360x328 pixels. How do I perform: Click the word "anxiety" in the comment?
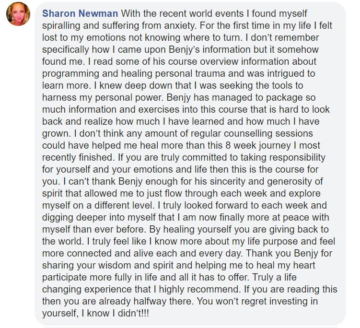click(178, 25)
